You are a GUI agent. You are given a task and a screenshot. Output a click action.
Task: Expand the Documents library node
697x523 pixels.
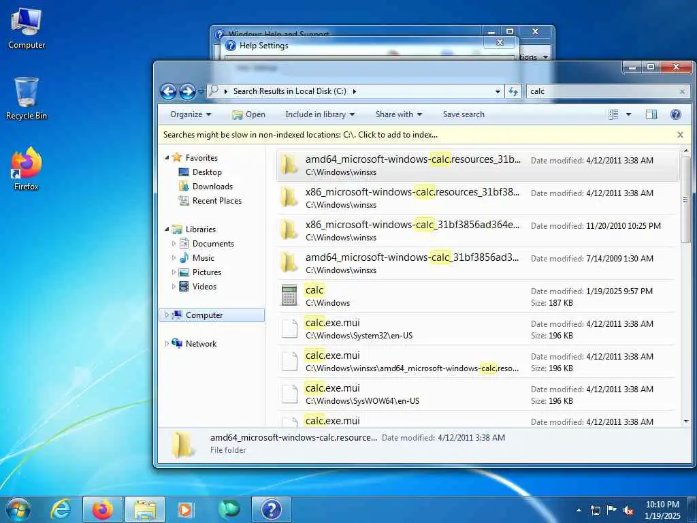pos(174,244)
